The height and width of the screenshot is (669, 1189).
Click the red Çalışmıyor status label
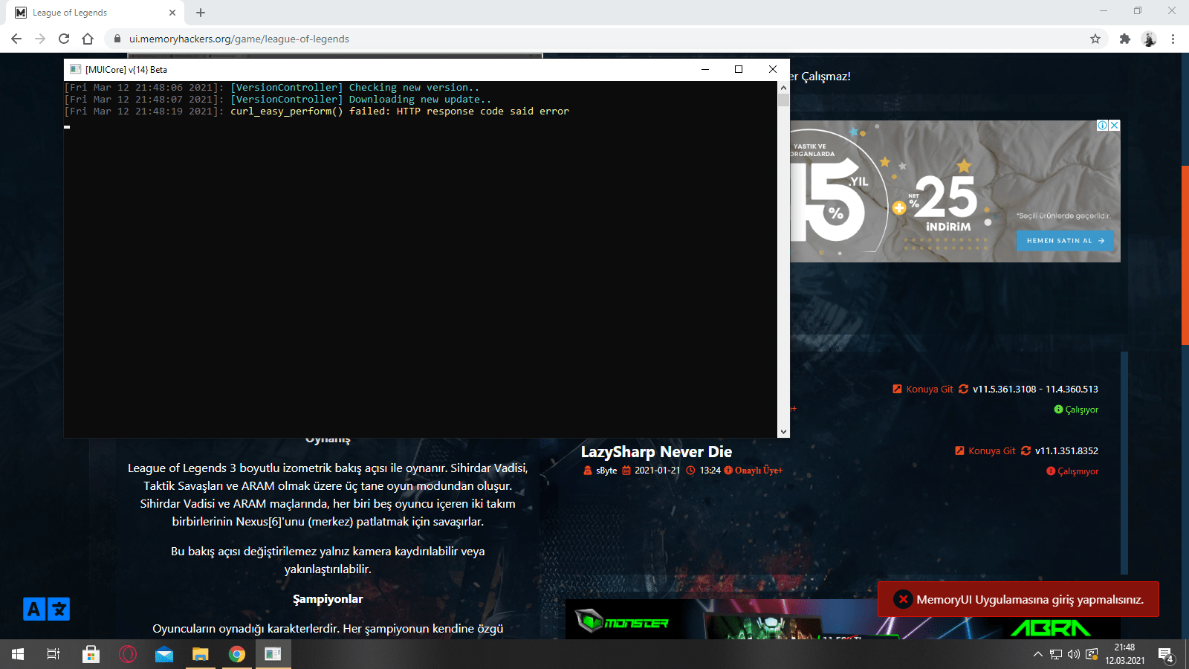(1072, 471)
